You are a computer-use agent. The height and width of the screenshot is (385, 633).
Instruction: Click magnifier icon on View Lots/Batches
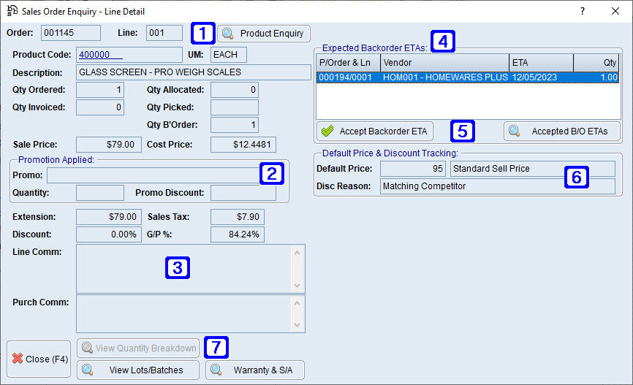point(87,370)
